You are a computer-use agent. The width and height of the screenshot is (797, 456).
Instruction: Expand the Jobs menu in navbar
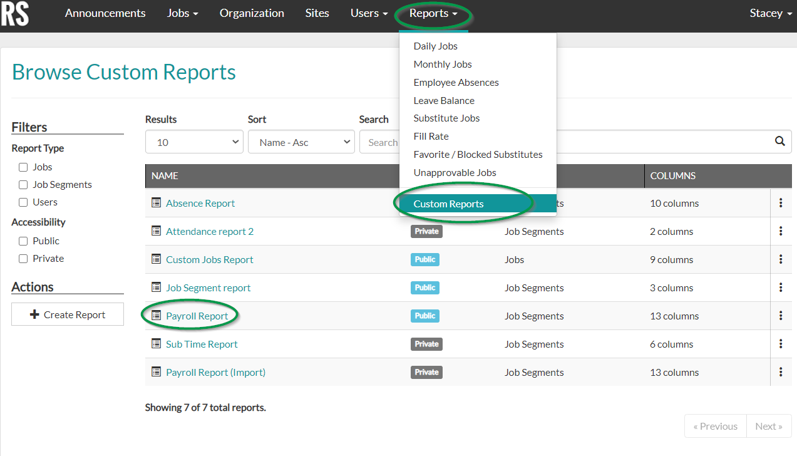click(x=182, y=13)
